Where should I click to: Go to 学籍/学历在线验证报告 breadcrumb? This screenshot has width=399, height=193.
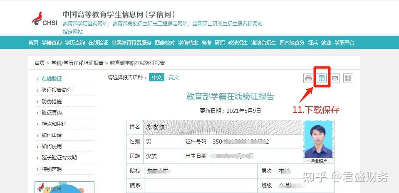click(77, 63)
